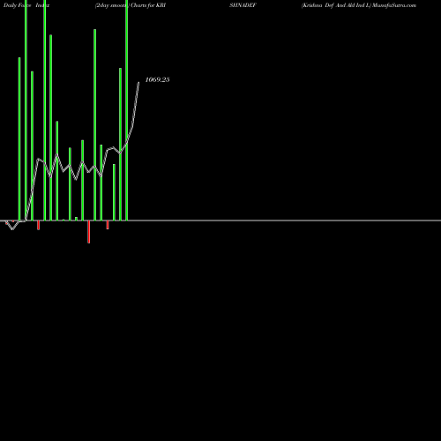
Task: Click the '(2day smooth) Charts for KRI' text
Action: 131,5
